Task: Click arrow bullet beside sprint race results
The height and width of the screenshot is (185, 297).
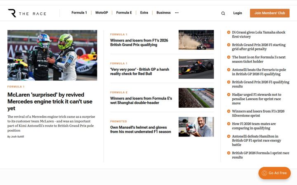Action: point(229,153)
